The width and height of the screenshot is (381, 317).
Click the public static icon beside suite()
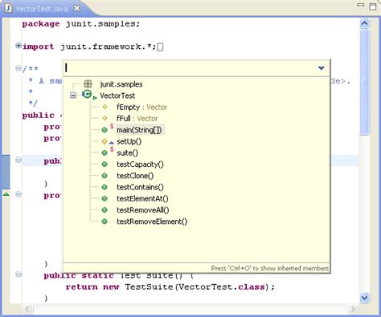[x=104, y=153]
